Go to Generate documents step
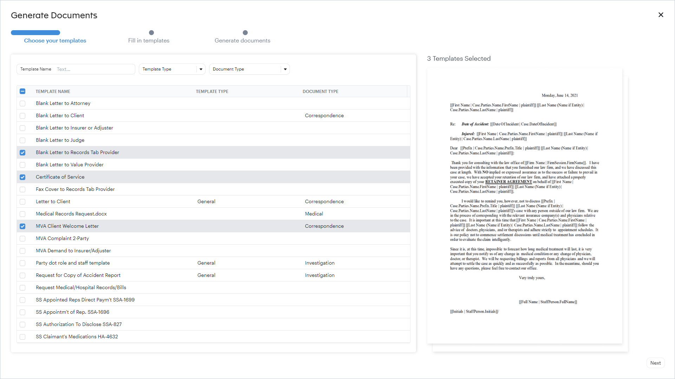 click(x=242, y=41)
